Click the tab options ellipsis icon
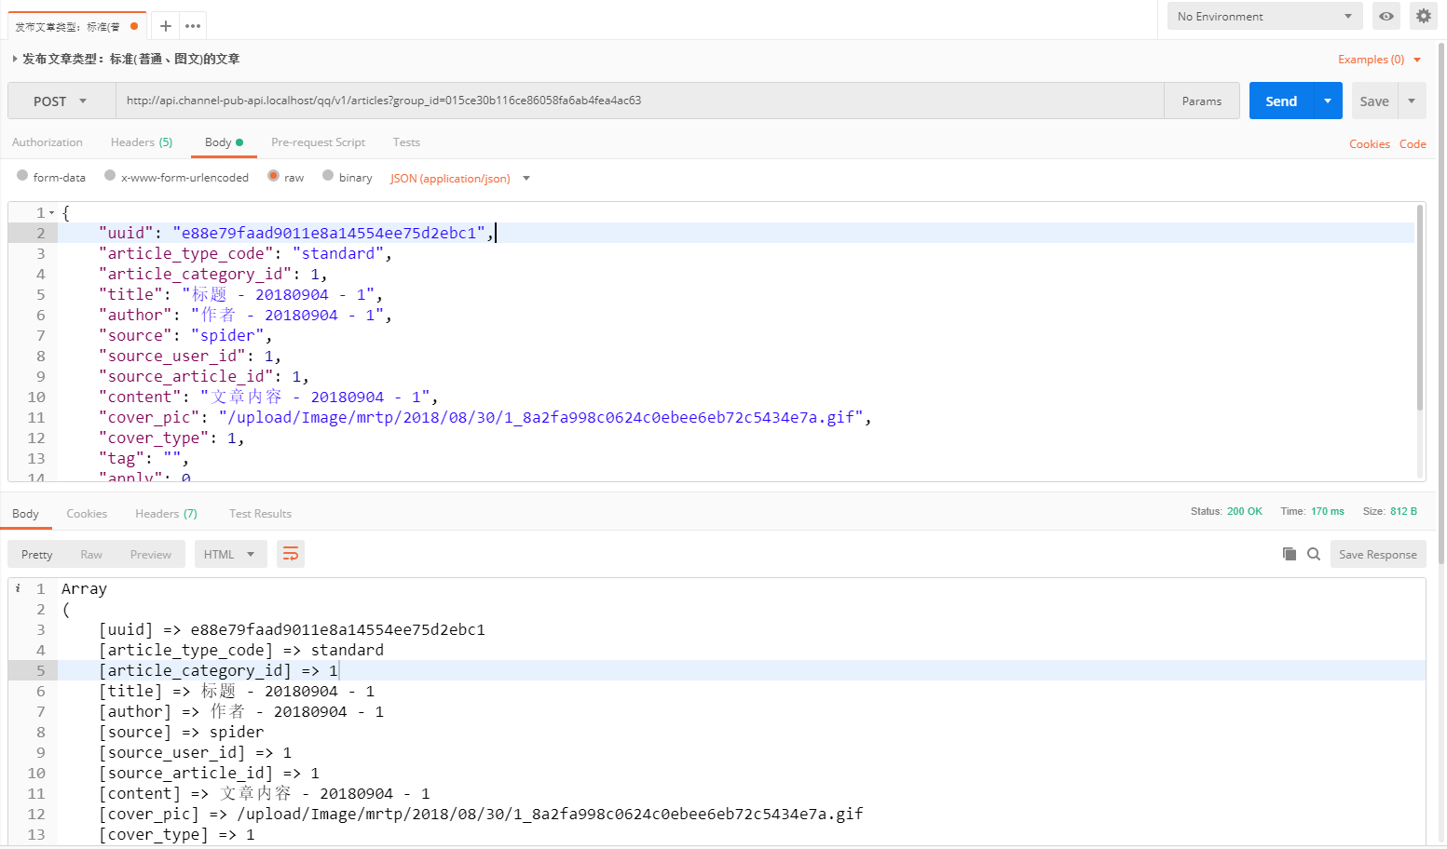1447x849 pixels. click(193, 26)
